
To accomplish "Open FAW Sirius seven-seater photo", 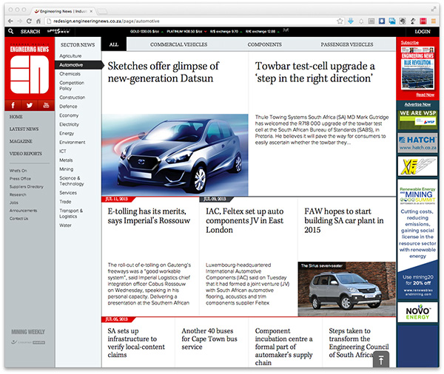I will (347, 289).
